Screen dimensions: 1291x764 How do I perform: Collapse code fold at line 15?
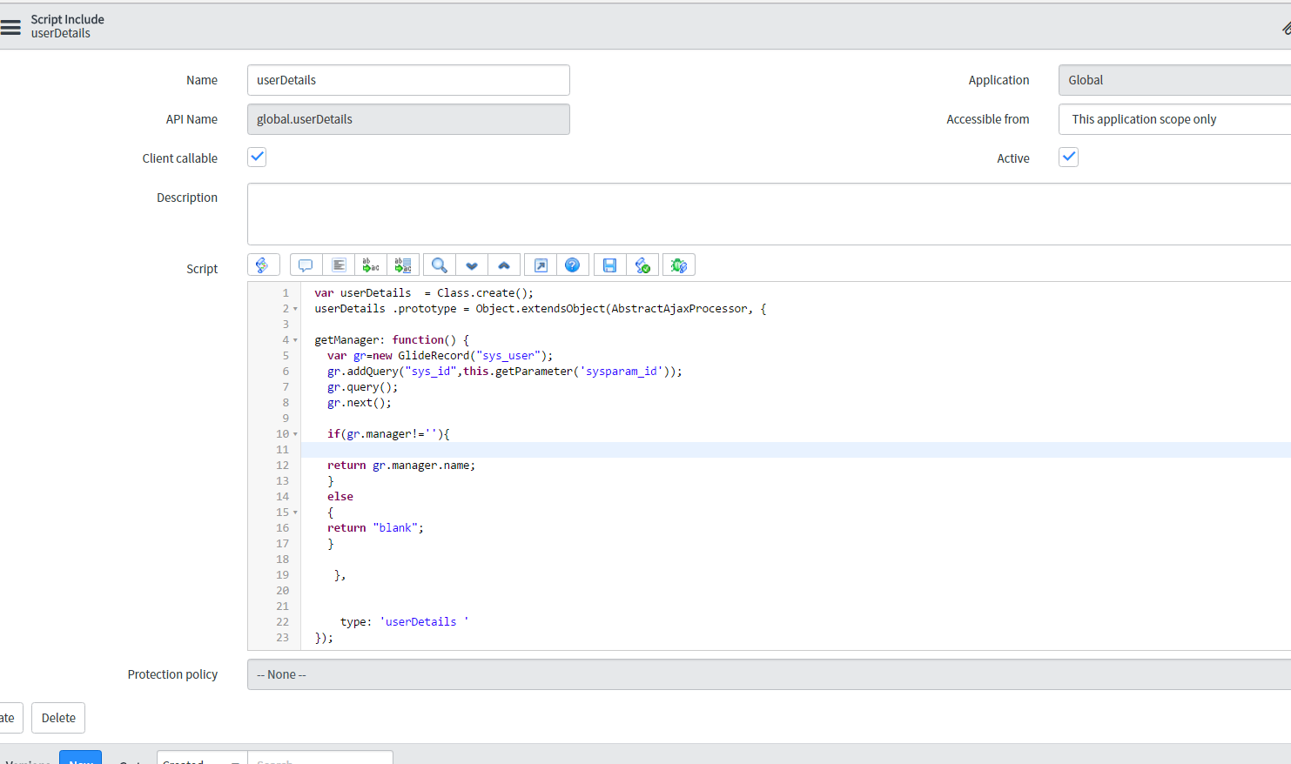(295, 513)
